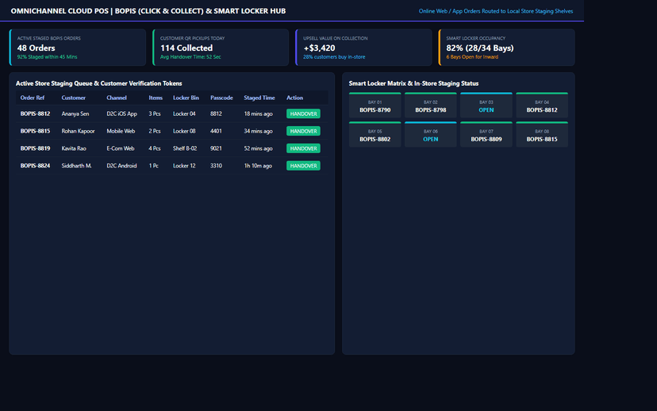Click customer name Ananya Sen
The height and width of the screenshot is (411, 657).
(x=75, y=113)
